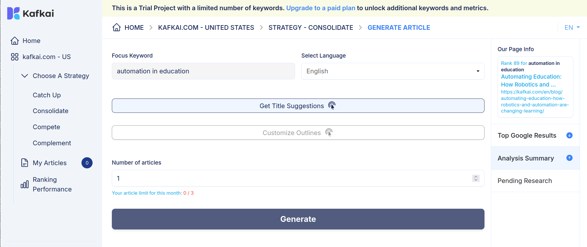Click the 'Rank 89 for' text
Image resolution: width=587 pixels, height=247 pixels.
(x=514, y=63)
